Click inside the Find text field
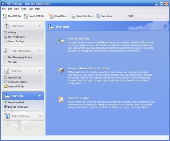This screenshot has width=170, height=141. (x=151, y=16)
